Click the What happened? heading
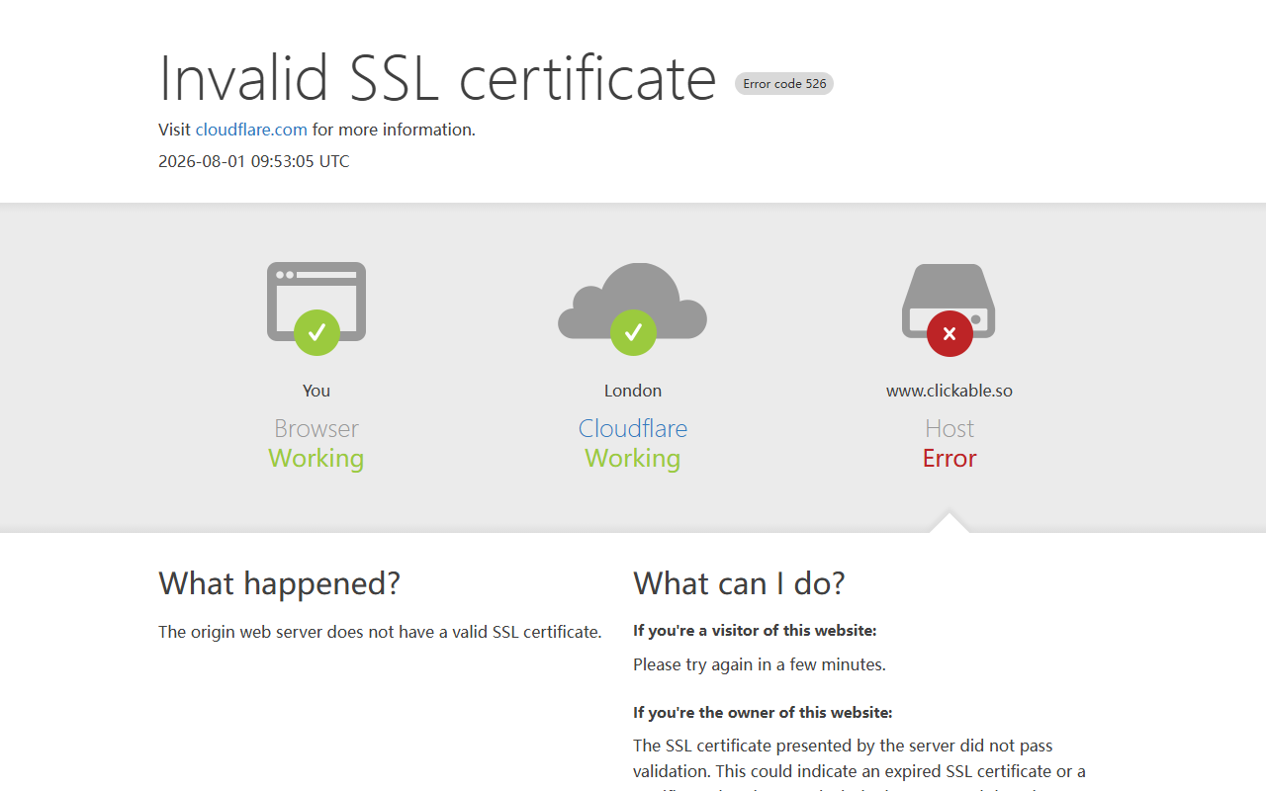The height and width of the screenshot is (791, 1266). [280, 583]
